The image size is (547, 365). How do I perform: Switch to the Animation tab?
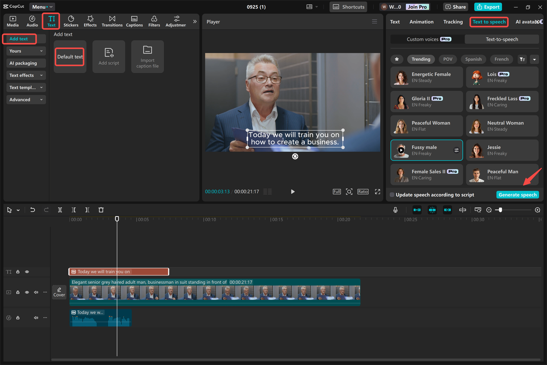pyautogui.click(x=421, y=21)
